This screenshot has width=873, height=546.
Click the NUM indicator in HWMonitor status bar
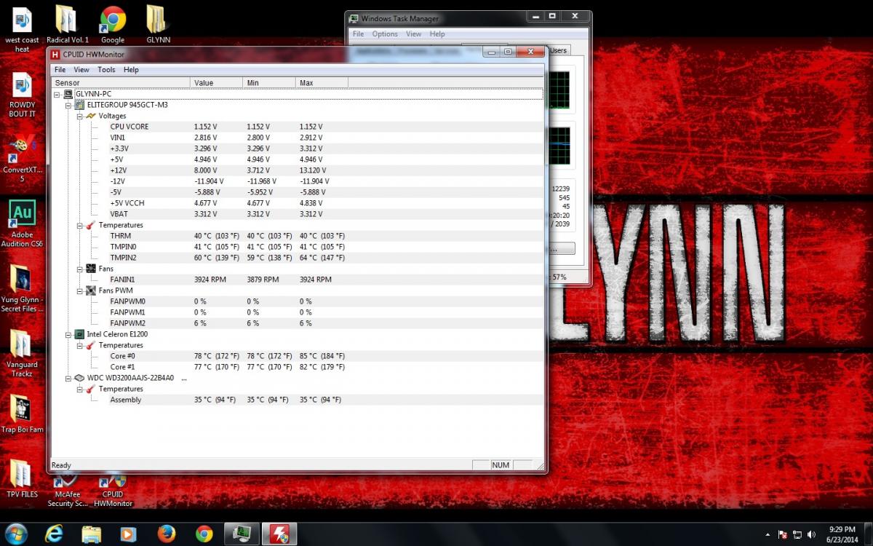501,465
